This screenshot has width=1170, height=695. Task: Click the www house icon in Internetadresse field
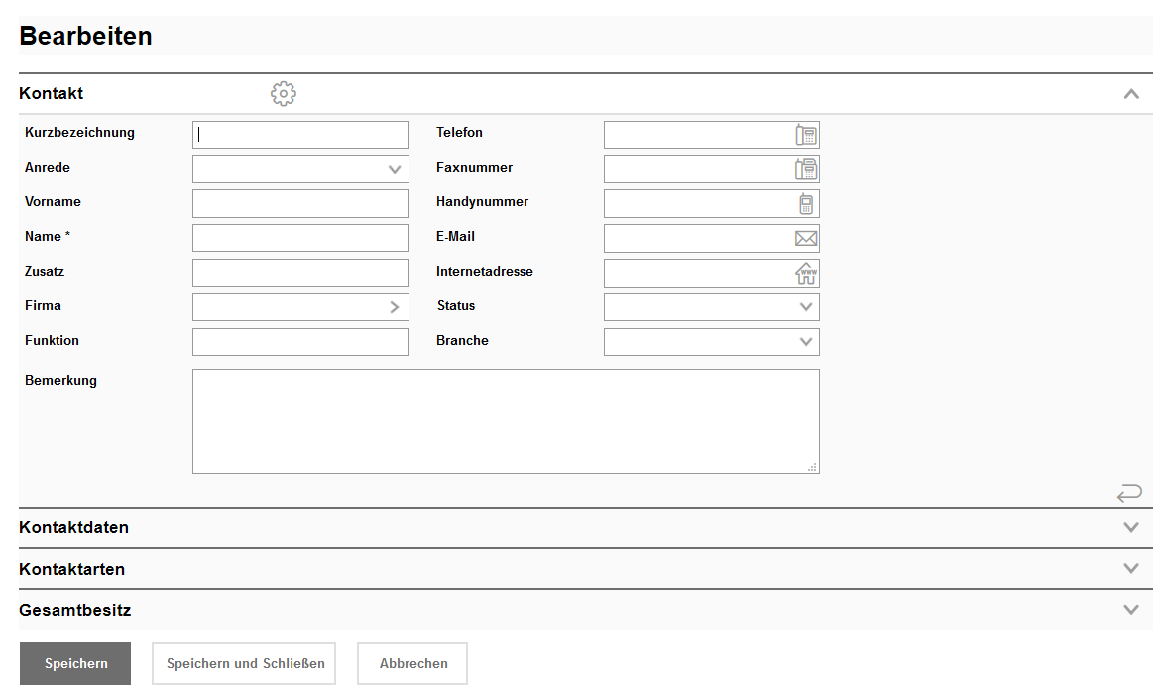(x=806, y=274)
